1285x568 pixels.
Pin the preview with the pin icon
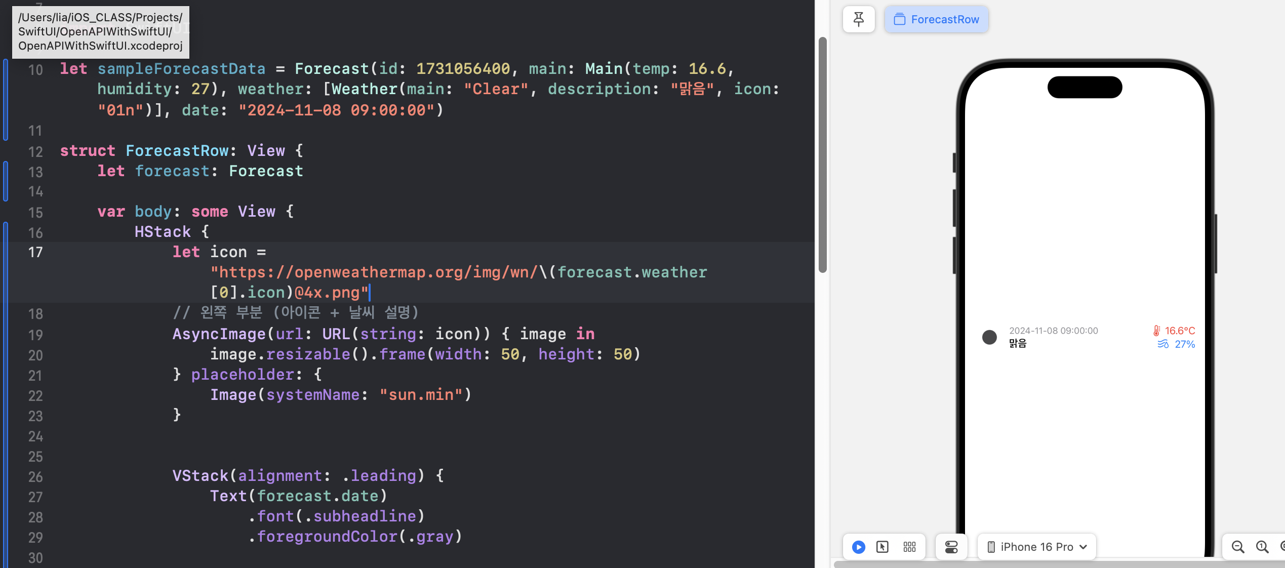click(x=858, y=19)
